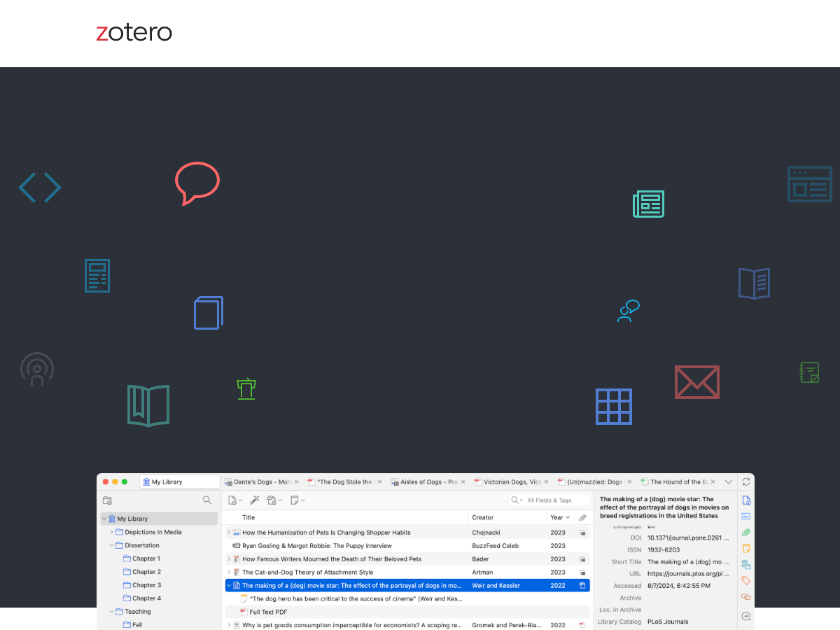Click the attachment paperclip column header
Screen dimensions: 840x630
(x=582, y=517)
